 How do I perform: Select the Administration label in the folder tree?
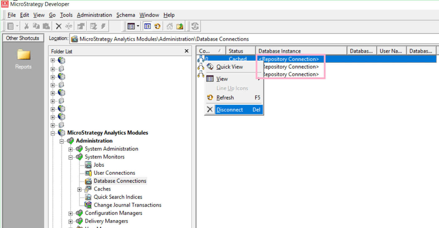(x=94, y=141)
